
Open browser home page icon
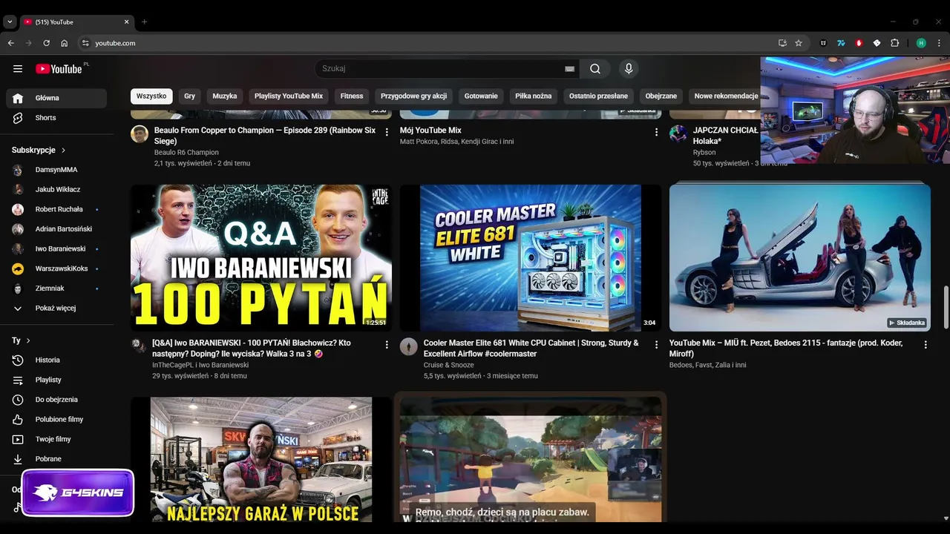[65, 43]
